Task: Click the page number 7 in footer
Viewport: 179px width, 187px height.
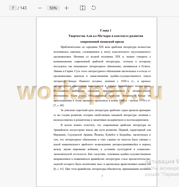Action: pos(102,176)
